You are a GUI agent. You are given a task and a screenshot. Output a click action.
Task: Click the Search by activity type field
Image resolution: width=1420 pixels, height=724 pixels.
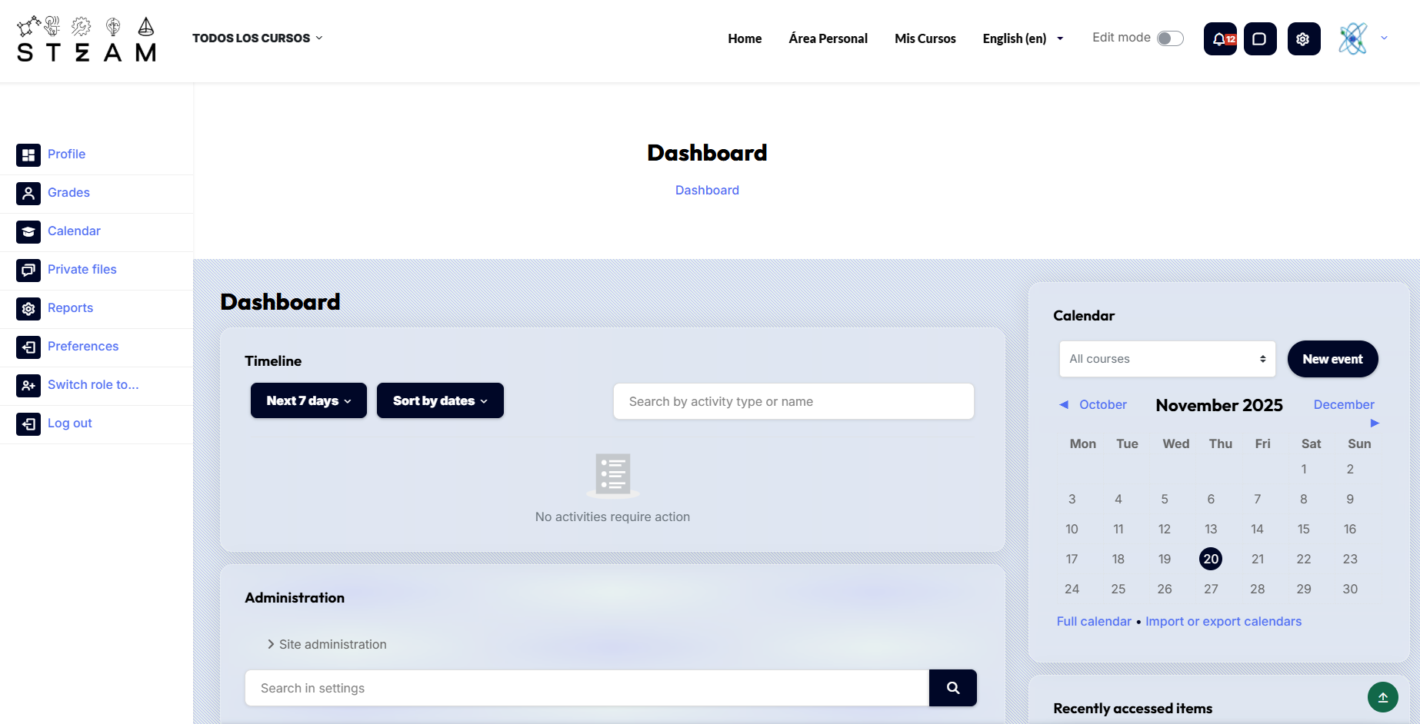coord(793,401)
